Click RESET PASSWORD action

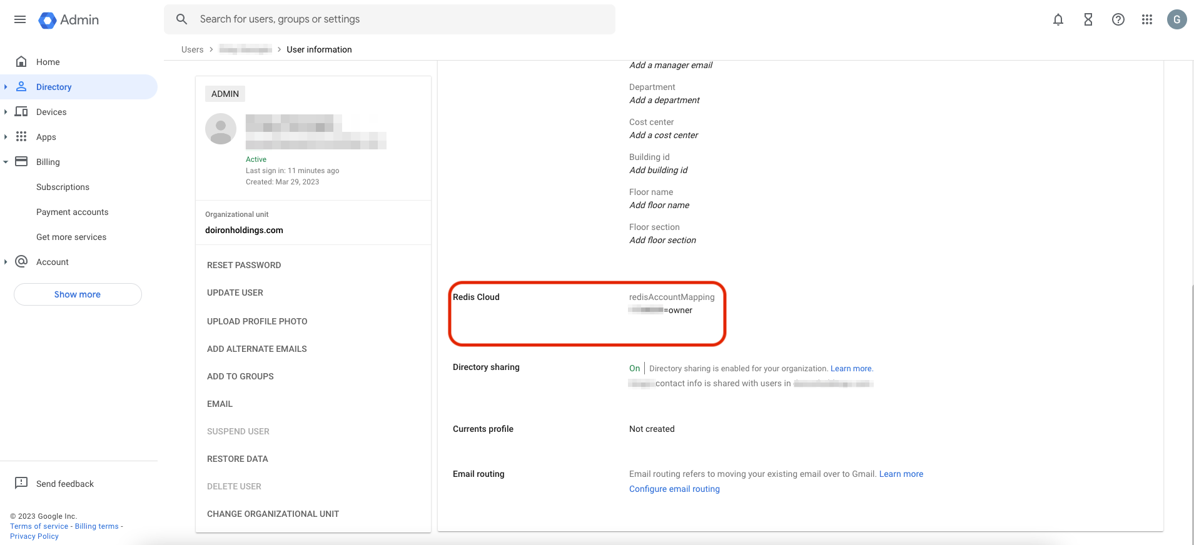(x=244, y=265)
